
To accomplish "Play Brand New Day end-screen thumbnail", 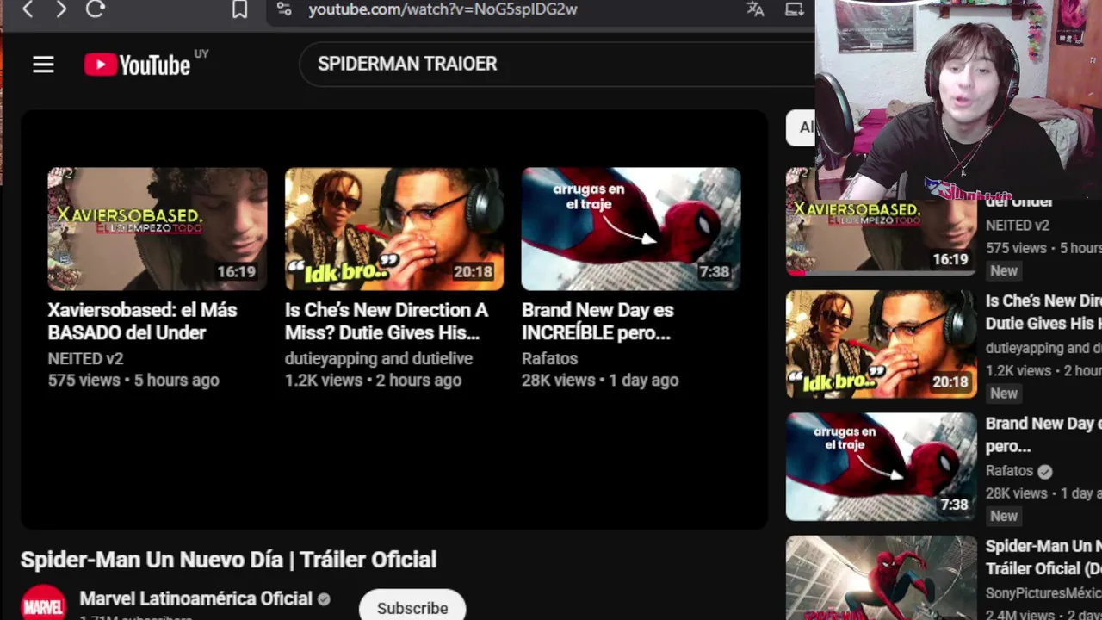I will 631,228.
